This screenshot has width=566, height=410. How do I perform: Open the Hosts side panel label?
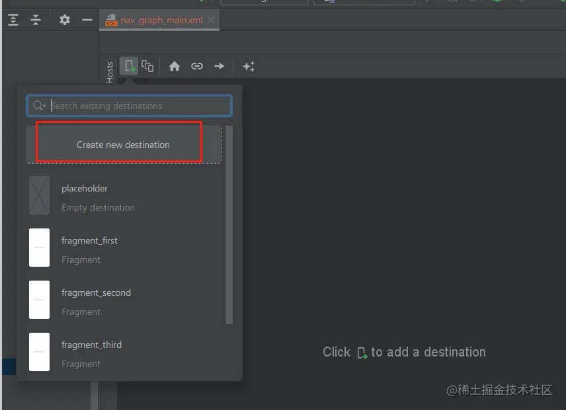(109, 72)
